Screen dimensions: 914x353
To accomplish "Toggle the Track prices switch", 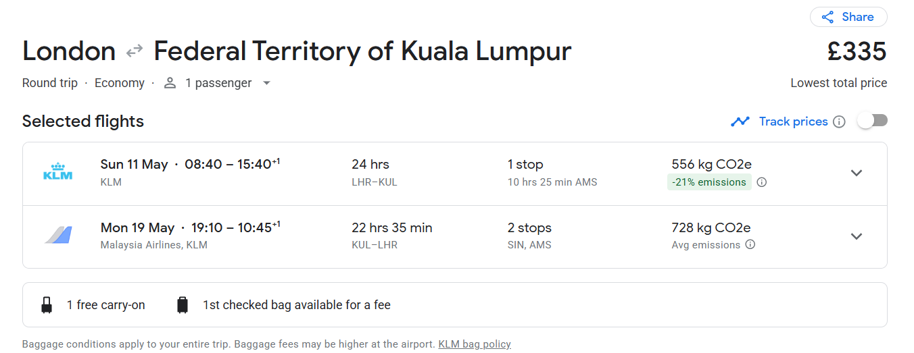I will tap(871, 121).
